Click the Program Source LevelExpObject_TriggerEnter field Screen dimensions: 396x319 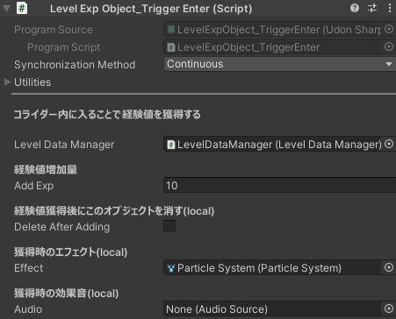273,30
